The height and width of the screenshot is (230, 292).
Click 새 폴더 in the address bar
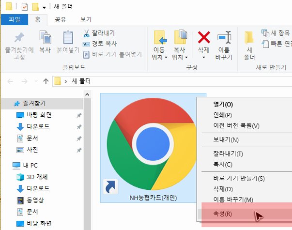click(x=81, y=81)
